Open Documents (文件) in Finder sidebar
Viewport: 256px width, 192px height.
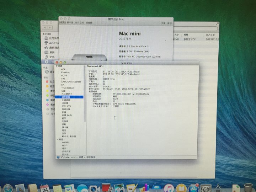49,57
